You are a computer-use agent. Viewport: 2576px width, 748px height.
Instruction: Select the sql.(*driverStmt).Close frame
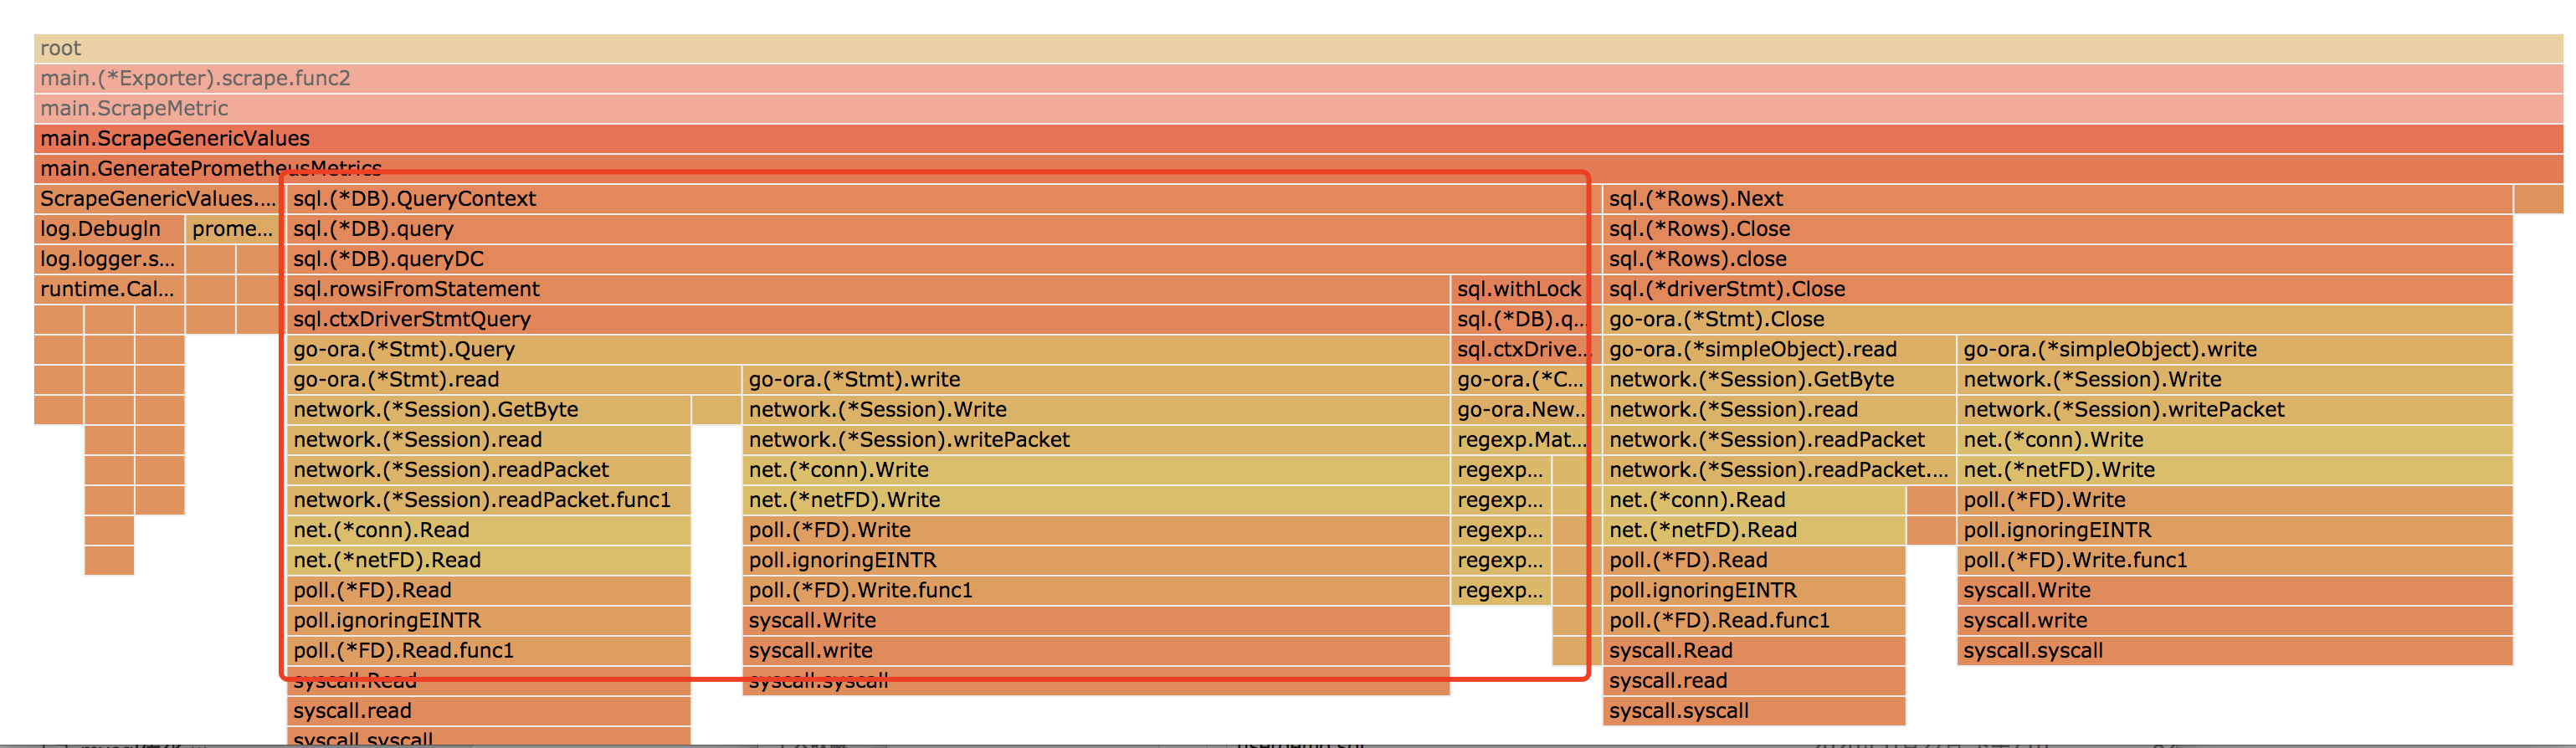(x=2058, y=289)
